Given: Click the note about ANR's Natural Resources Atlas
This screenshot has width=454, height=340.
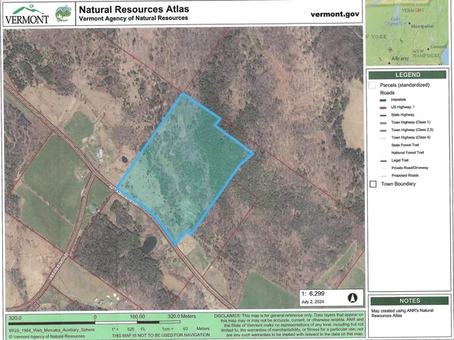Looking at the screenshot, I should coord(402,313).
